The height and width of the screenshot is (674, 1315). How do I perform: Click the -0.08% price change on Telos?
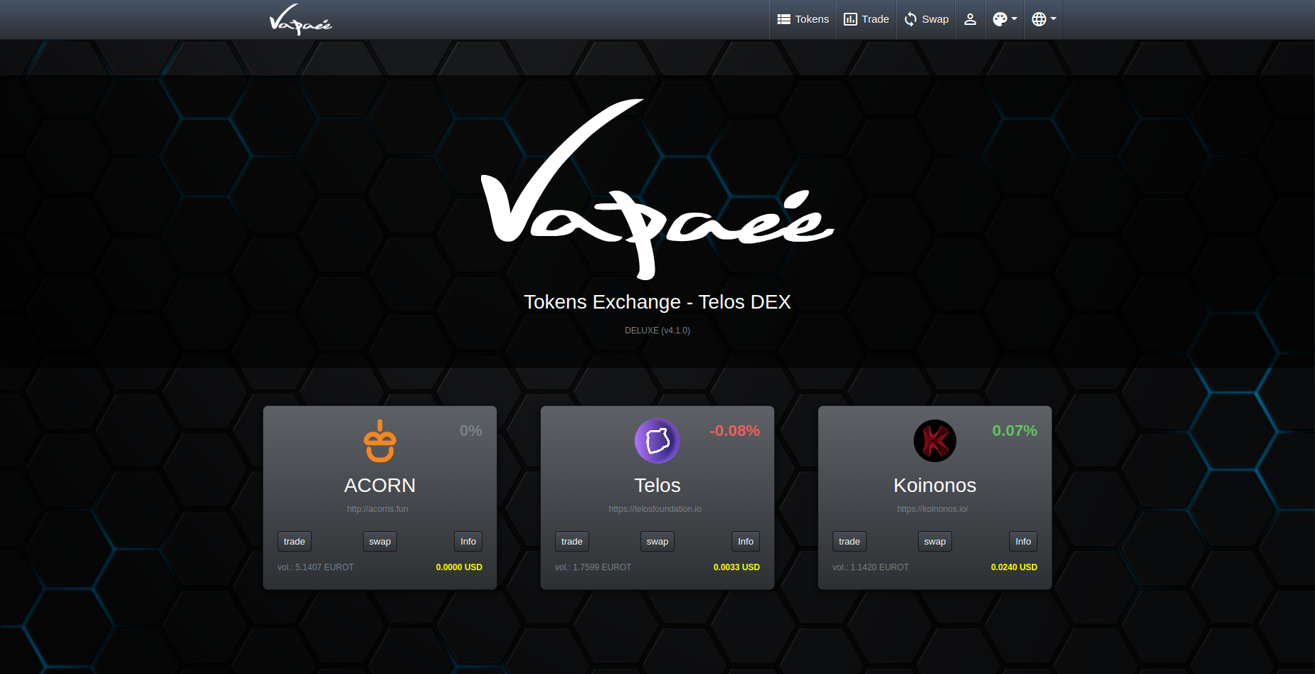coord(734,431)
